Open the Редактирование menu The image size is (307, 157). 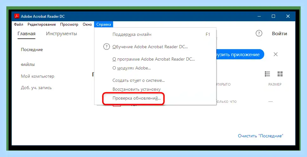point(42,24)
